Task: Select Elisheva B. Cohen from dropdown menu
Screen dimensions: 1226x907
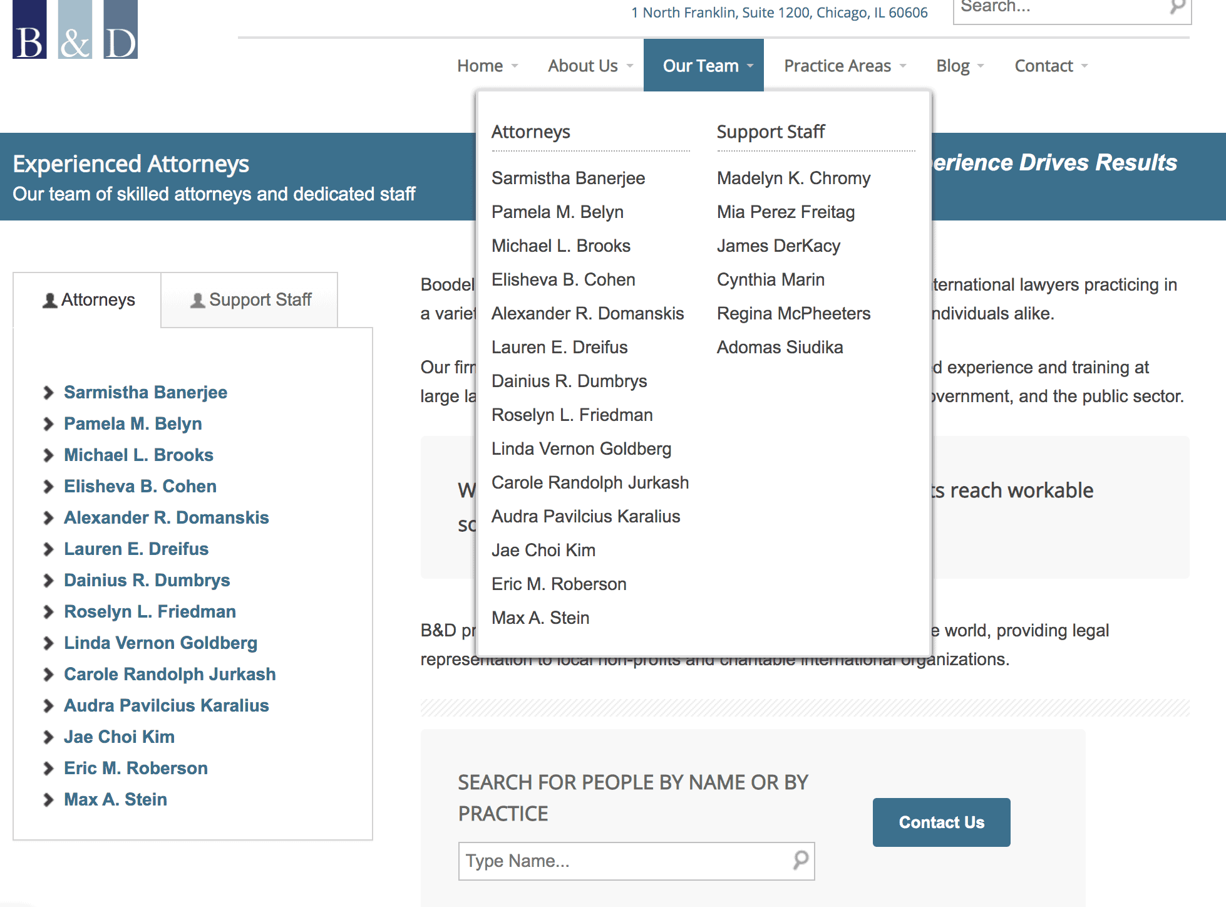Action: pos(563,280)
